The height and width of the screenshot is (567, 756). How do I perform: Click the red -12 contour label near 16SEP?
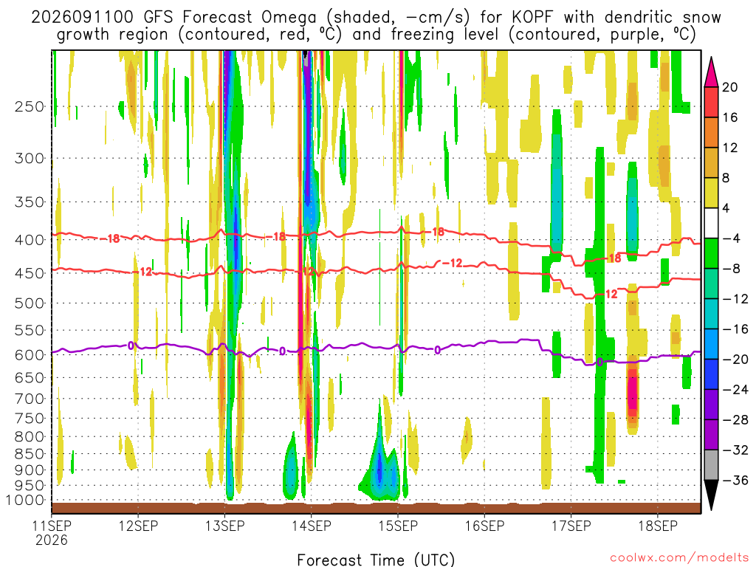(x=453, y=264)
